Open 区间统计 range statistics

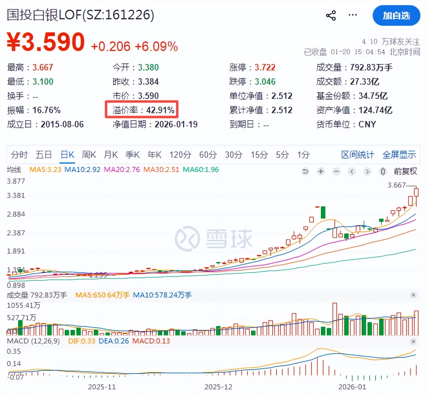[x=357, y=155]
